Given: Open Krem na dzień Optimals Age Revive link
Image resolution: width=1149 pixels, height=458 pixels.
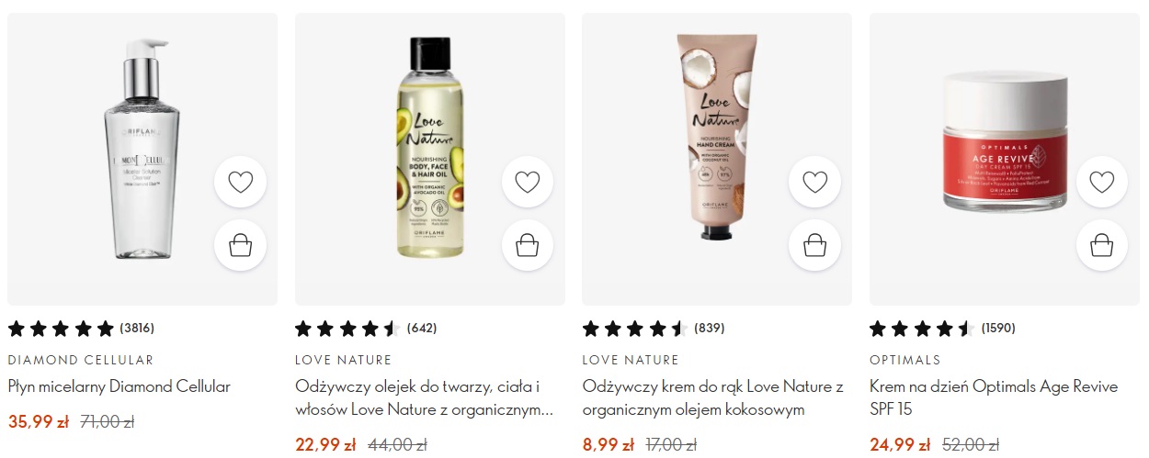Looking at the screenshot, I should [994, 398].
